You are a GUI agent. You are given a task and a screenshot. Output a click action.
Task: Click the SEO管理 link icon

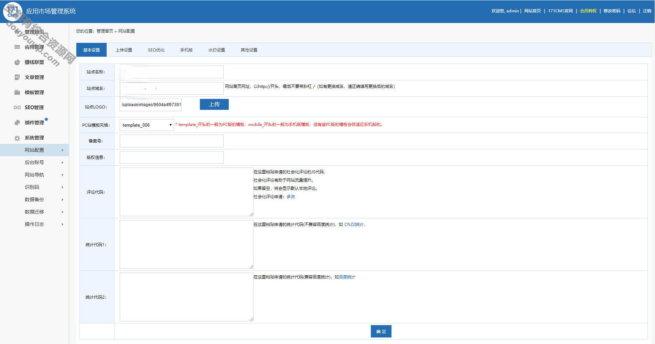click(17, 107)
